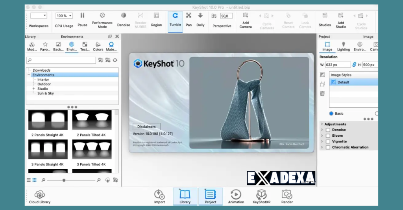The image size is (403, 210).
Task: Open the Cloud Library
Action: [40, 197]
